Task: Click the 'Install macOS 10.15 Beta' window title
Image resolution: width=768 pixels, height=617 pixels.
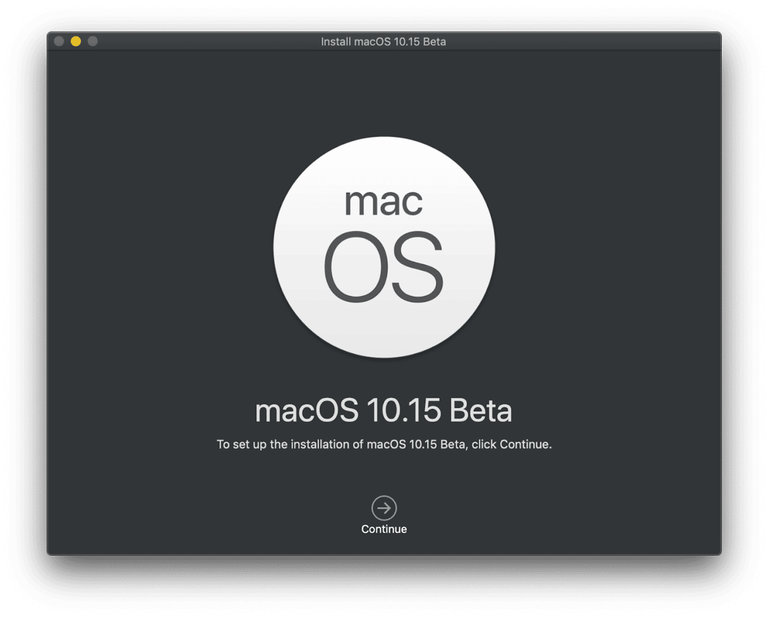Action: (x=384, y=42)
